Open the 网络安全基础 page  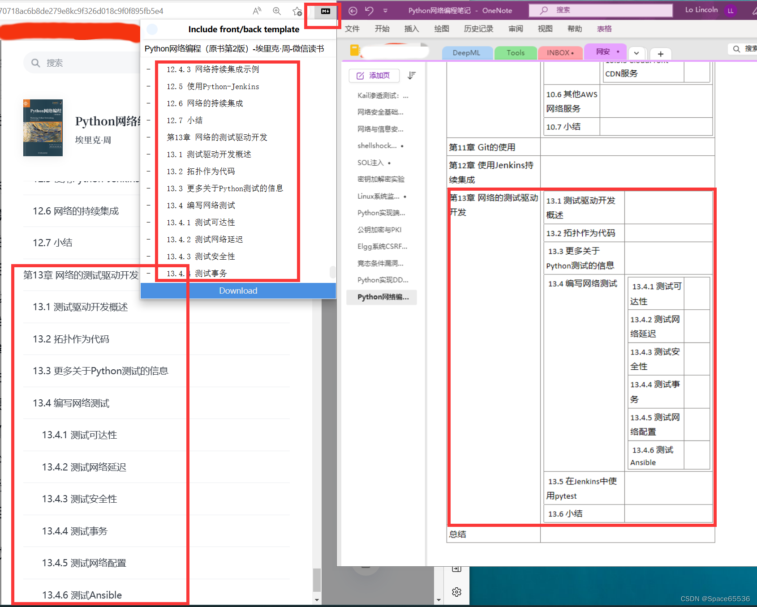tap(380, 112)
